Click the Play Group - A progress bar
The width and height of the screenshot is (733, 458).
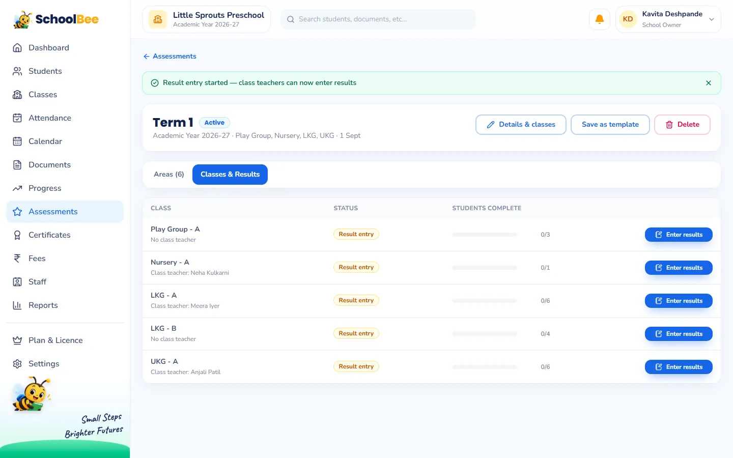click(x=485, y=235)
